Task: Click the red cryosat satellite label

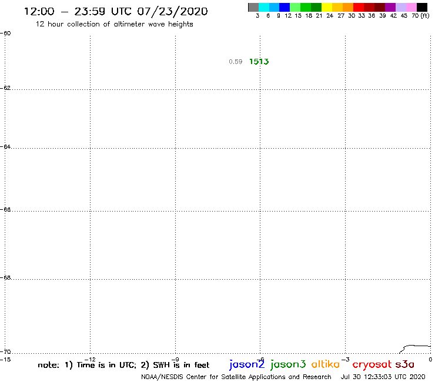Action: (372, 364)
